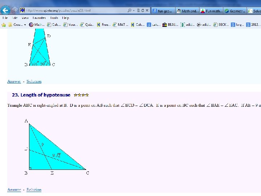Open the 'BEAU...' favorite
The image size is (261, 196).
pos(170,25)
